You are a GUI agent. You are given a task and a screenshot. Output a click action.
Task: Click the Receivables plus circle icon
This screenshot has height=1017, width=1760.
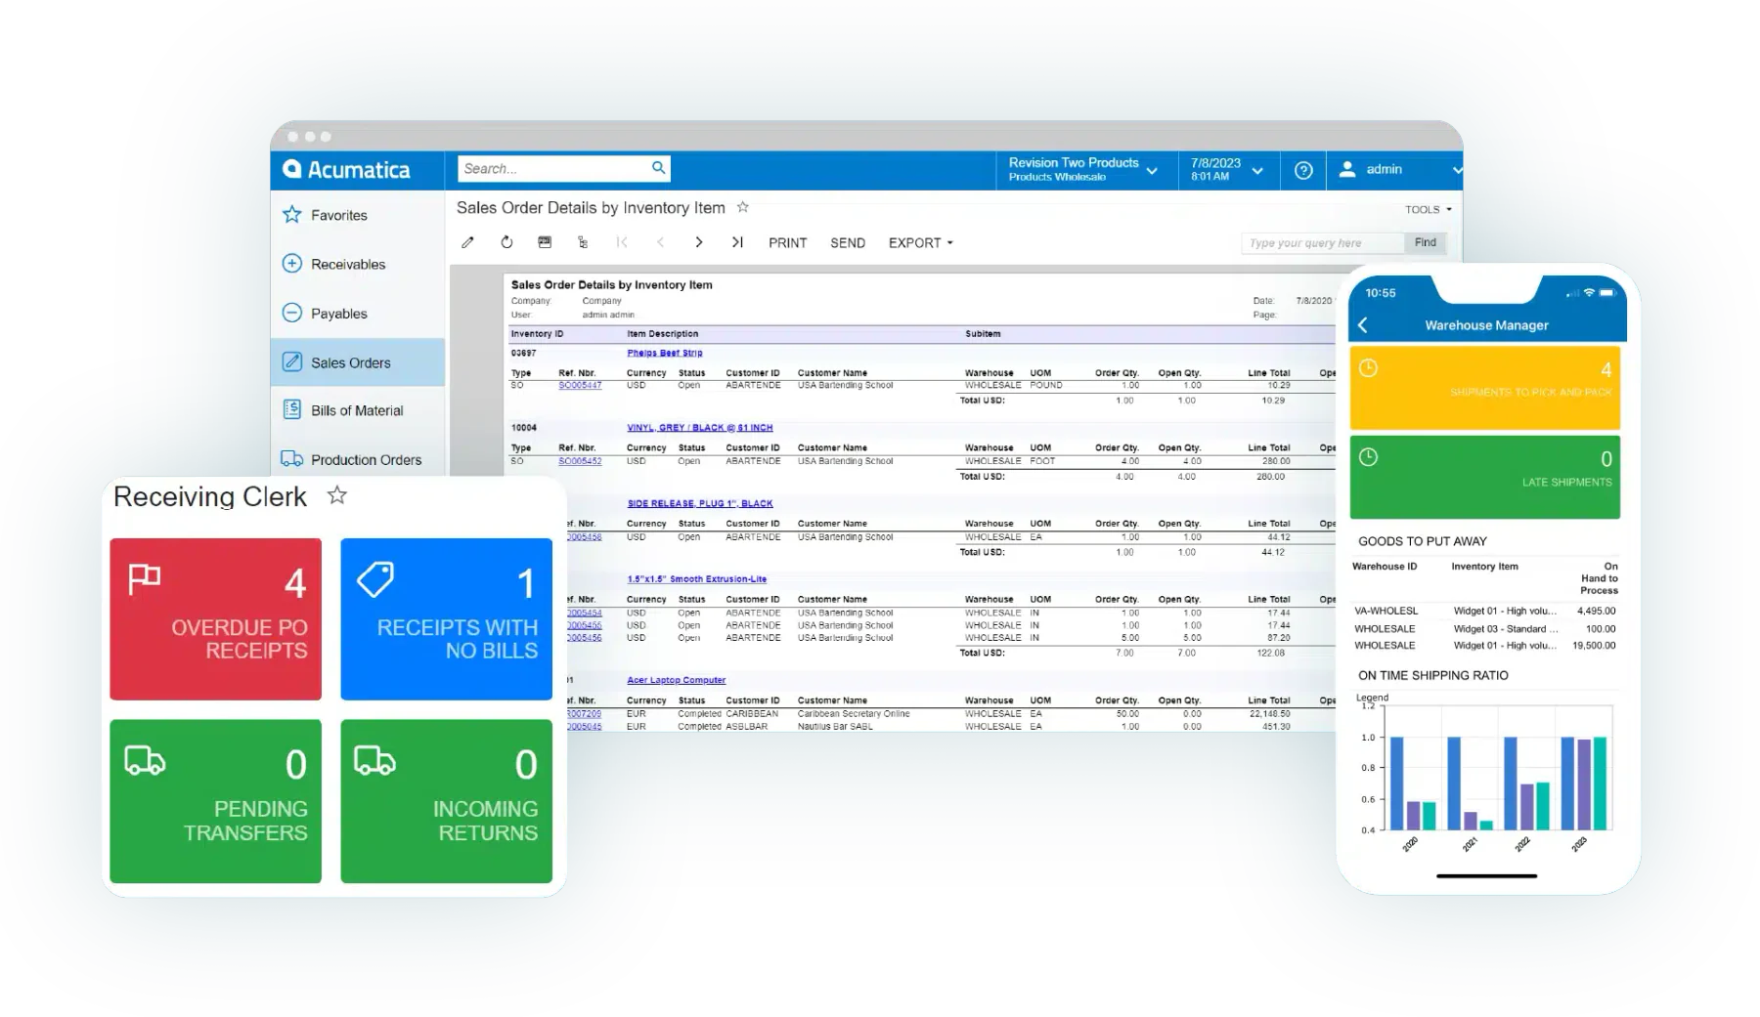pyautogui.click(x=291, y=263)
